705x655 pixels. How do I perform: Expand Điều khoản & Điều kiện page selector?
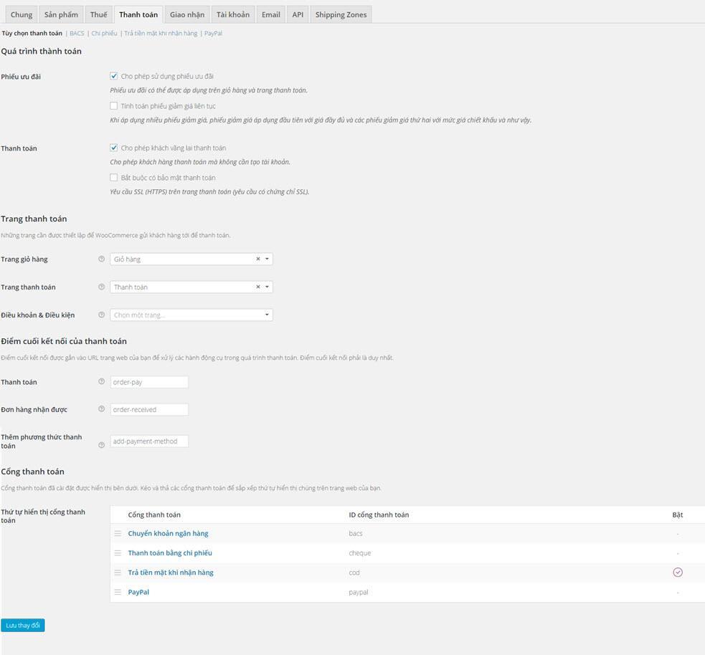[x=191, y=315]
